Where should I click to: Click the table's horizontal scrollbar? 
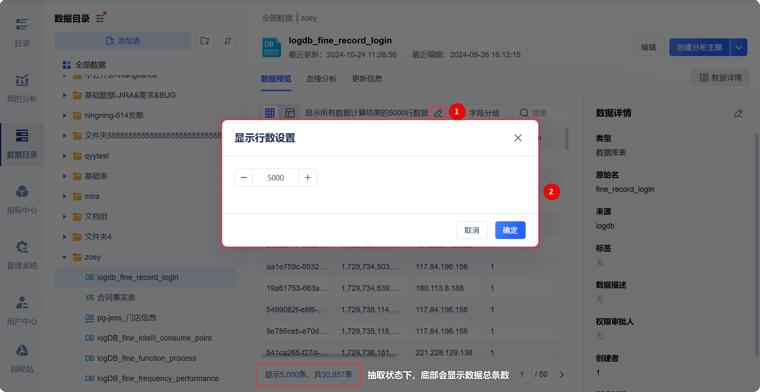(329, 355)
